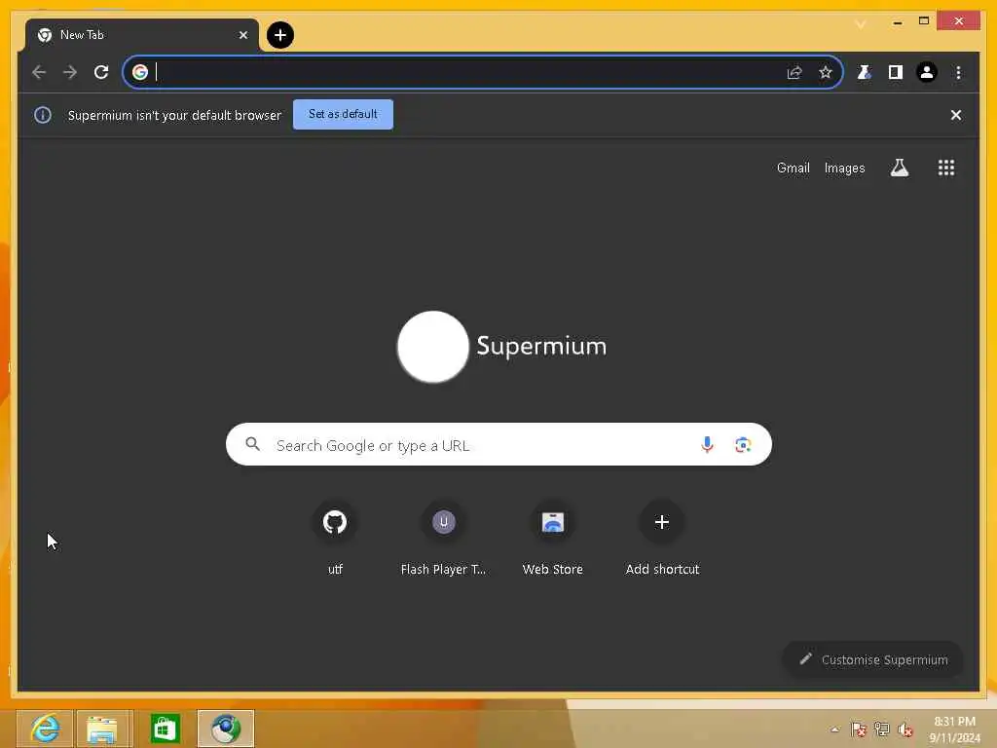Select the New Tab tab

142,35
